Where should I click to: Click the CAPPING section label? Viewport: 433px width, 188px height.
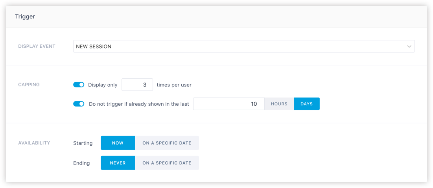point(29,85)
